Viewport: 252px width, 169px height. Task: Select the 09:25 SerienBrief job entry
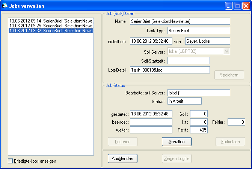click(x=51, y=25)
